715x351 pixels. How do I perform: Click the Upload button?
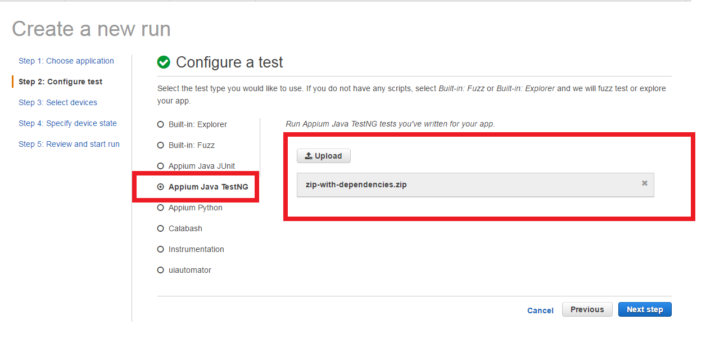324,156
